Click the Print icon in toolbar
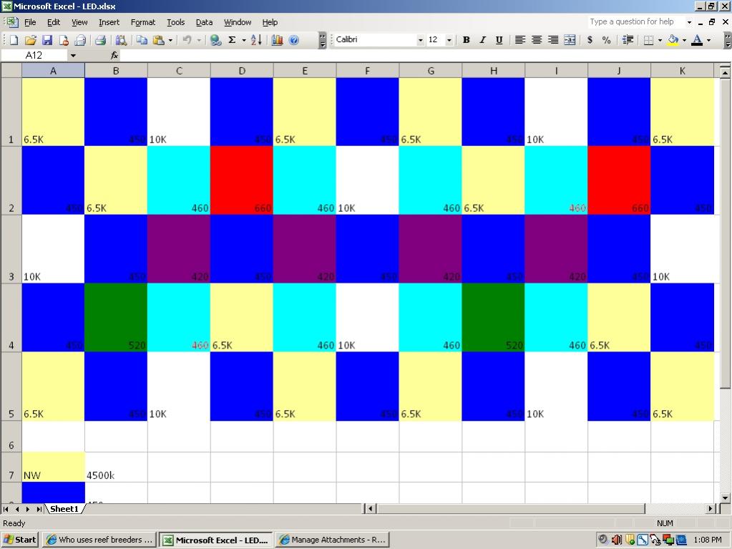 (100, 40)
